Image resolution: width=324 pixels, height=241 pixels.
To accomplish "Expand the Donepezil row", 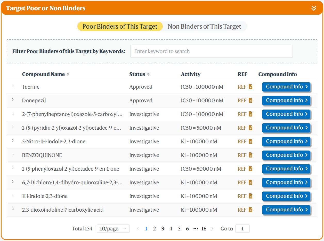I will [13, 99].
